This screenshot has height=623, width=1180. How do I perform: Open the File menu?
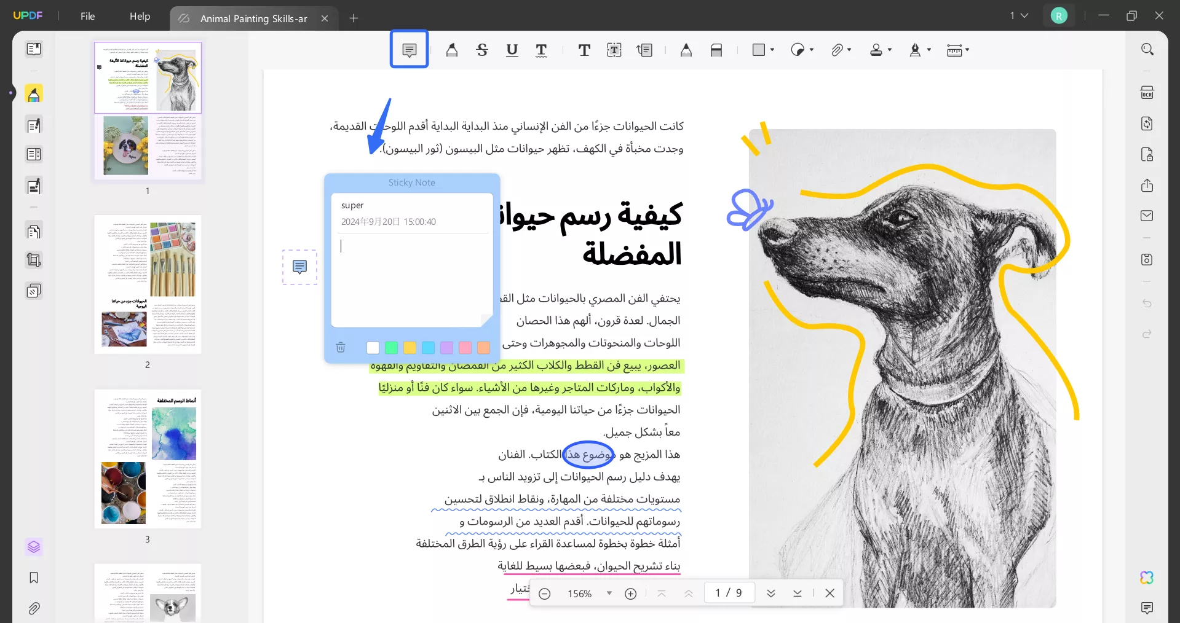coord(87,17)
